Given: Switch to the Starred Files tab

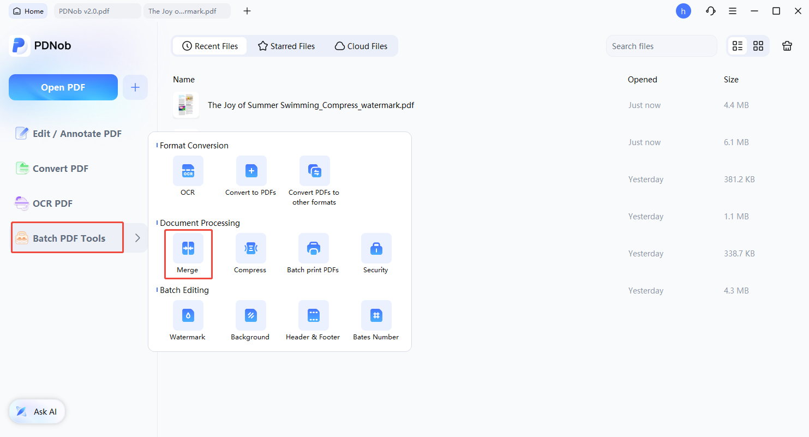Looking at the screenshot, I should [286, 46].
